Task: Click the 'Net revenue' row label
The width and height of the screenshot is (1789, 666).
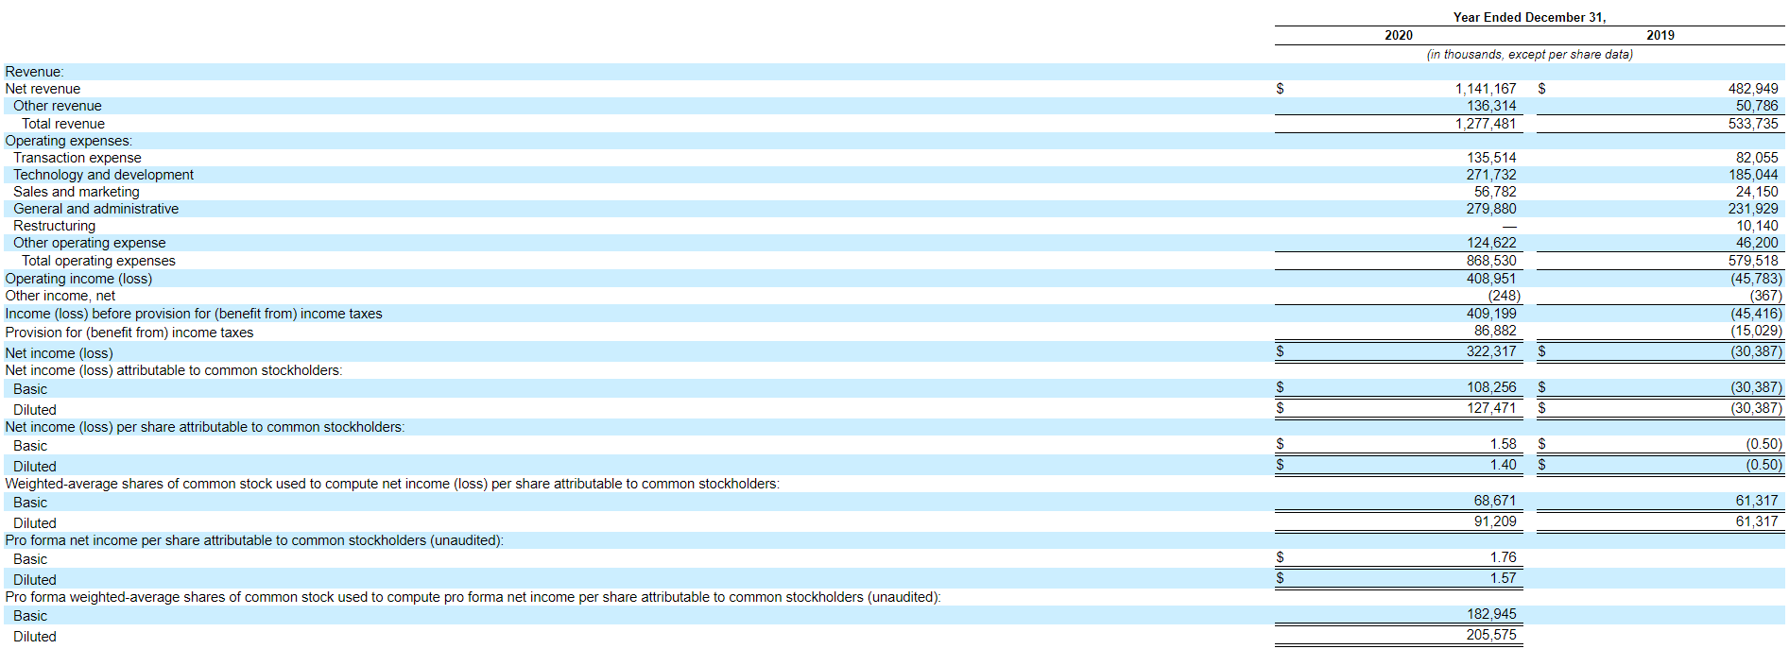Action: tap(43, 89)
